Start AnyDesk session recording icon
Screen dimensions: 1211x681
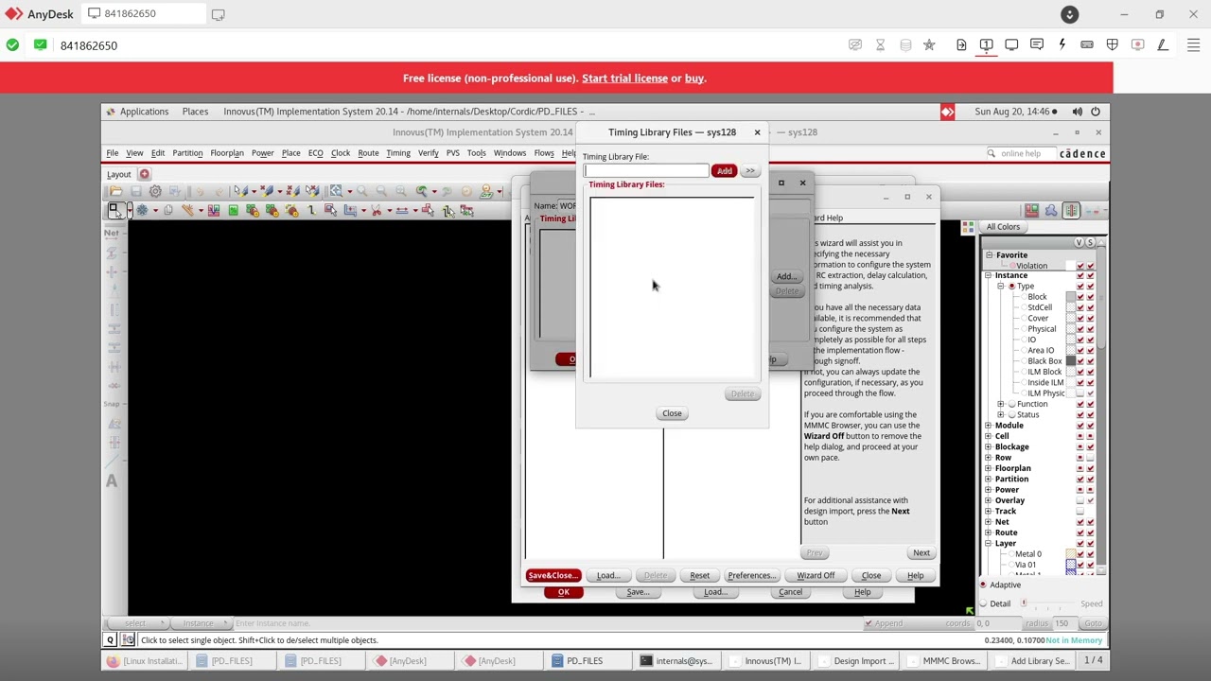1138,44
